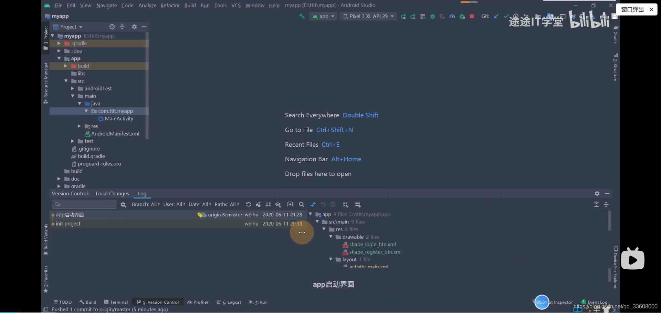Hide the Project panel with minus icon
Viewport: 661px width, 313px height.
coord(144,27)
